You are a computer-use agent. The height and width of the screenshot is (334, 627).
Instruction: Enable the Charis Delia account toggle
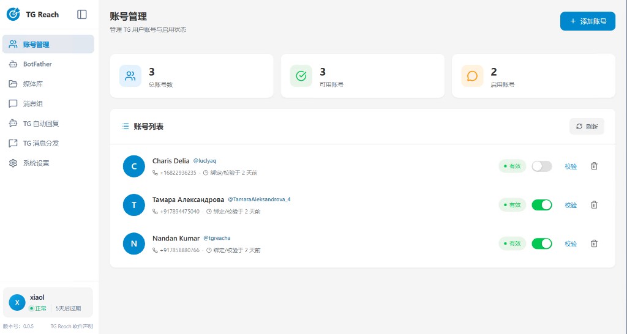click(x=541, y=166)
